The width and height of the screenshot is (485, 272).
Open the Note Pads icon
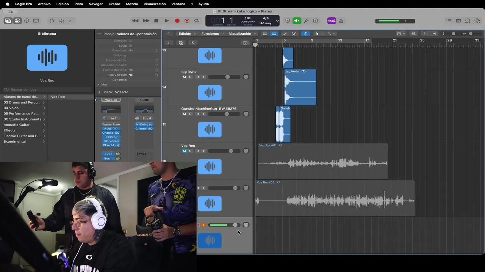click(458, 21)
